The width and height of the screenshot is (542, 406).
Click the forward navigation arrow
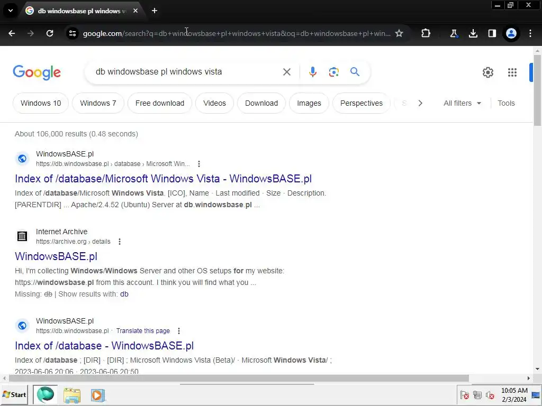(x=31, y=33)
